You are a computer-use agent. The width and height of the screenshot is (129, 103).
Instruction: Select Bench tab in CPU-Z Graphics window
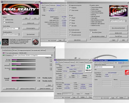126,63
